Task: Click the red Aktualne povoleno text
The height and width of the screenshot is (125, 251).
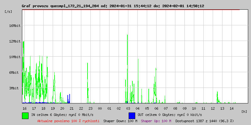Action: point(68,121)
